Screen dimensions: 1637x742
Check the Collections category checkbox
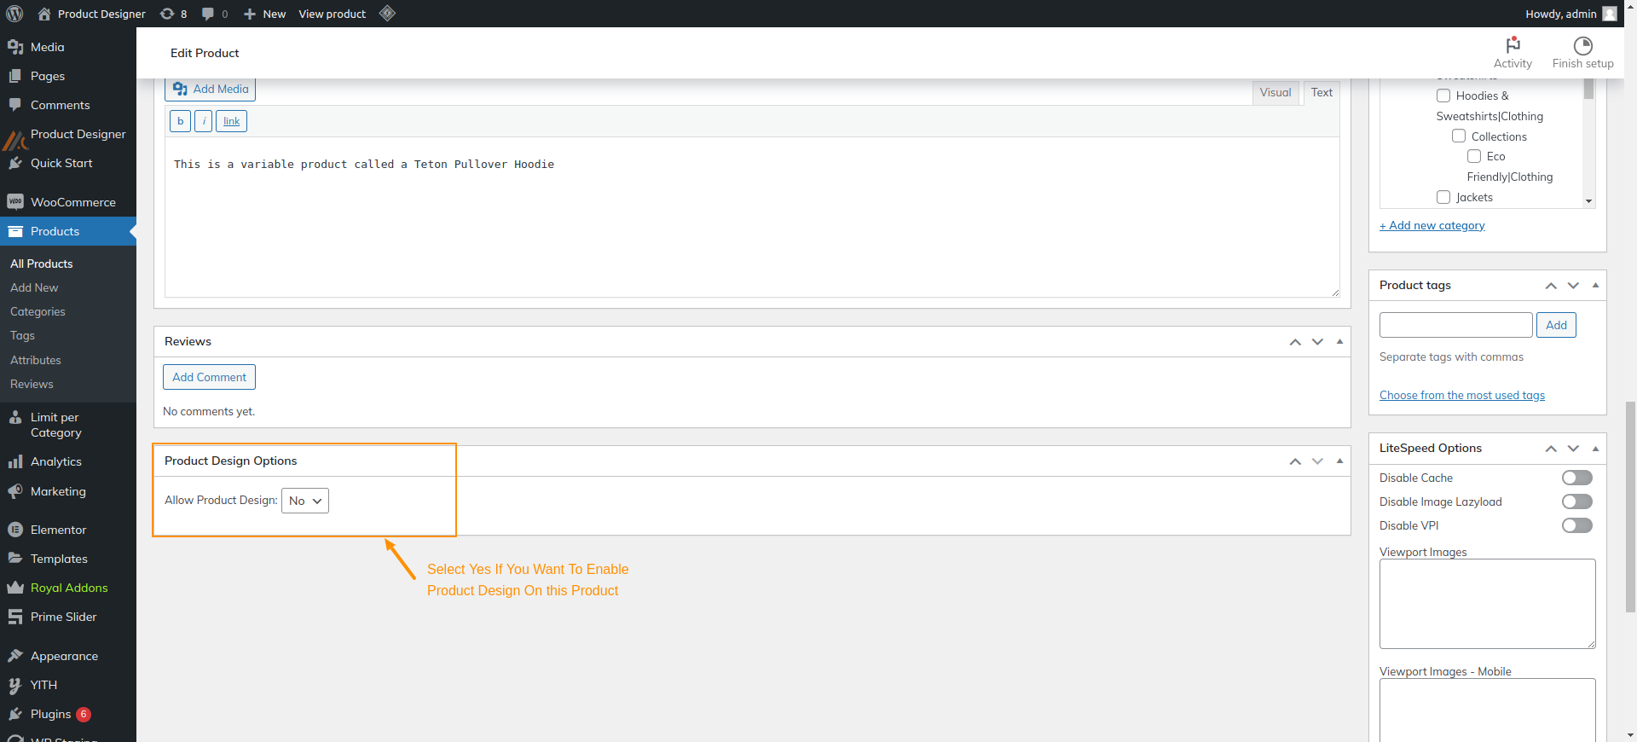click(1459, 136)
